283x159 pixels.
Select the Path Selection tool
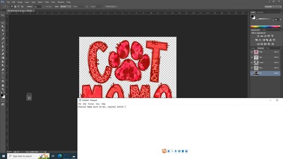tap(3, 77)
